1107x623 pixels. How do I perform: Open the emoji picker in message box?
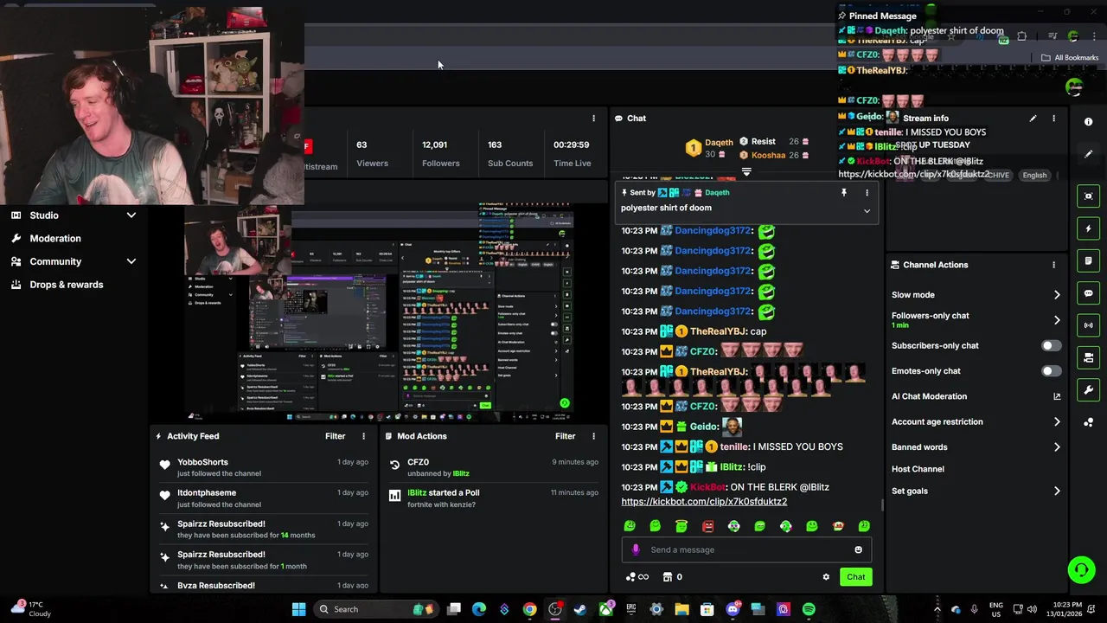coord(858,549)
